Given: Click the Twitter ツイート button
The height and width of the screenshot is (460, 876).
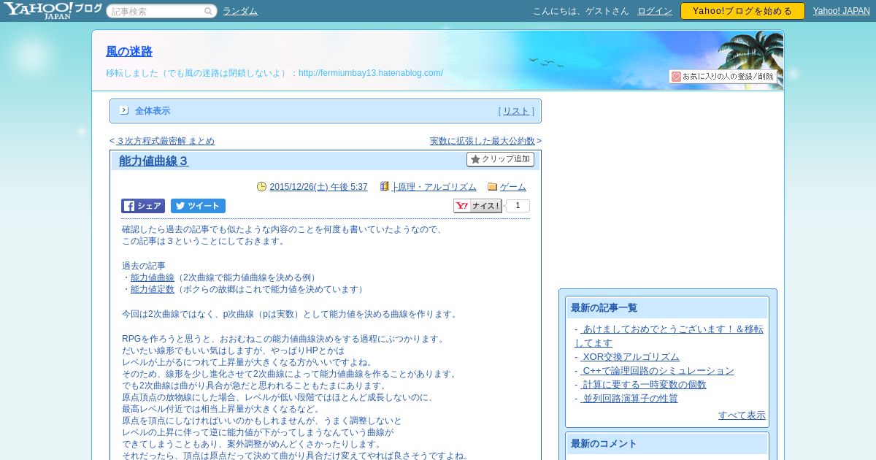Looking at the screenshot, I should pyautogui.click(x=198, y=206).
